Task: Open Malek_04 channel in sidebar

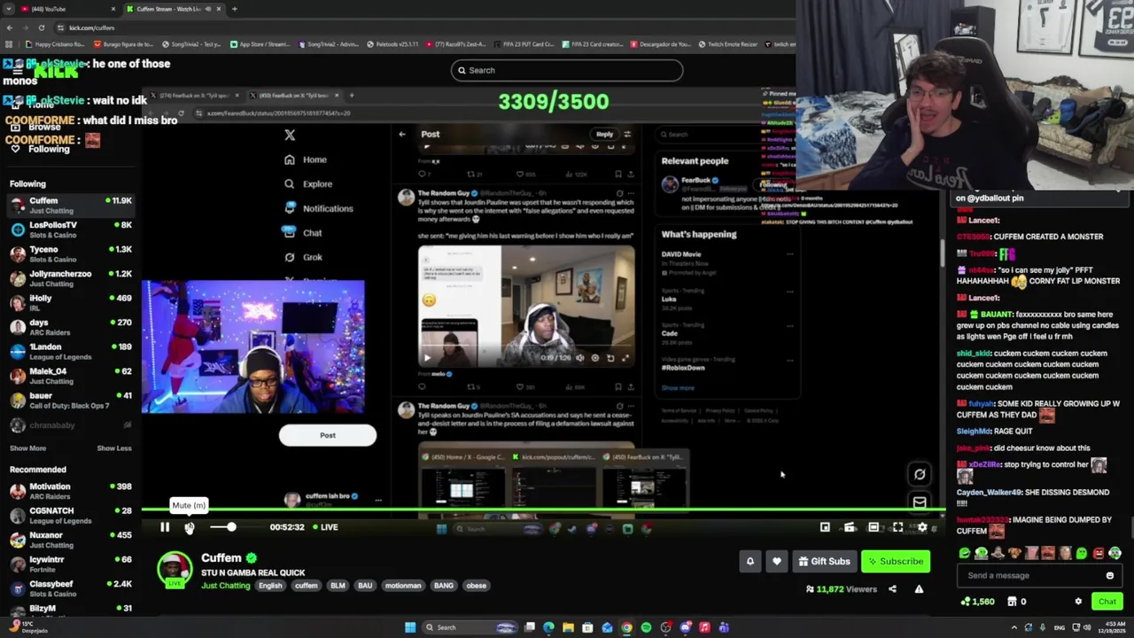Action: pos(71,376)
